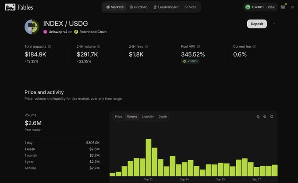The image size is (298, 183).
Task: Go to the Vote tab
Action: pos(190,7)
